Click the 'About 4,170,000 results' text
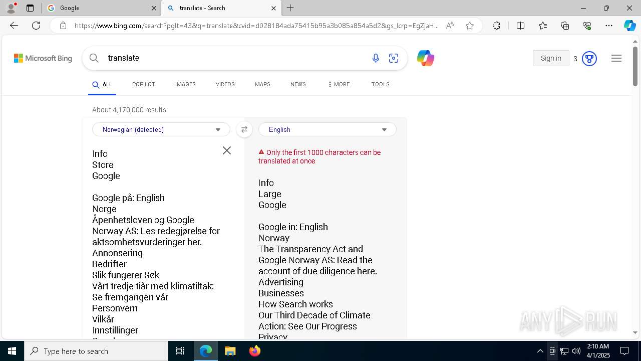641x361 pixels. tap(129, 110)
